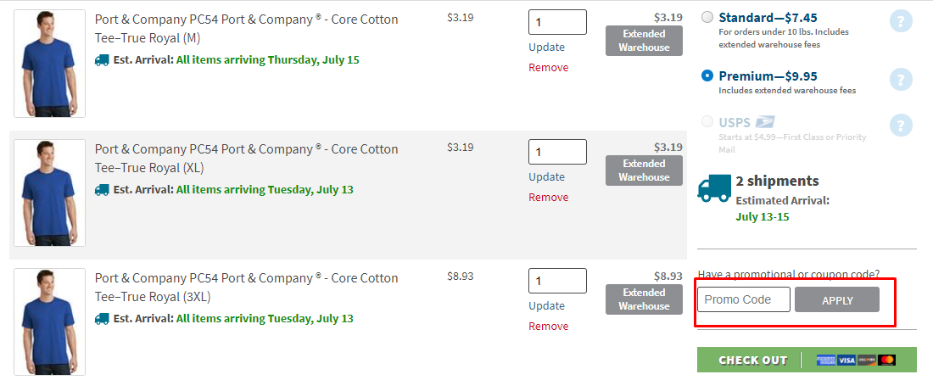The height and width of the screenshot is (380, 933).
Task: Open the medium tee product thumbnail
Action: pyautogui.click(x=49, y=64)
